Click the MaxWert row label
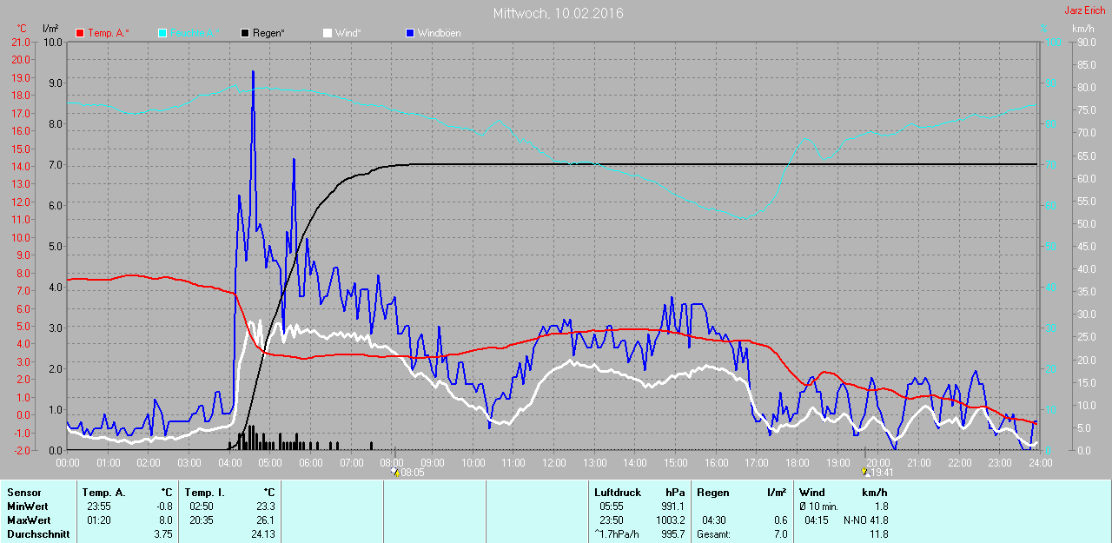 (x=28, y=520)
